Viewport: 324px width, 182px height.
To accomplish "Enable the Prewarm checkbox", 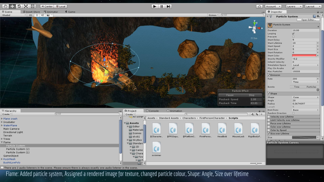I will (x=293, y=37).
